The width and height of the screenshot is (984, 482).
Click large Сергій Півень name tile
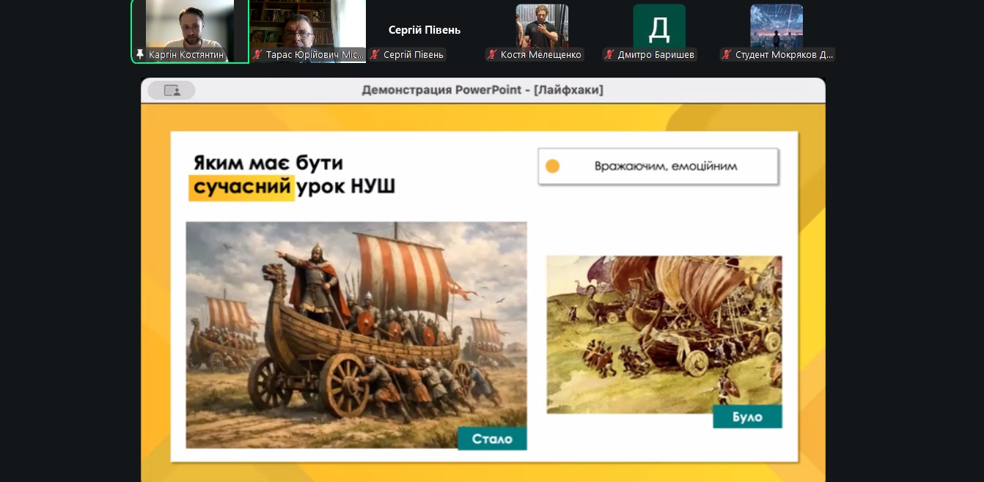425,30
